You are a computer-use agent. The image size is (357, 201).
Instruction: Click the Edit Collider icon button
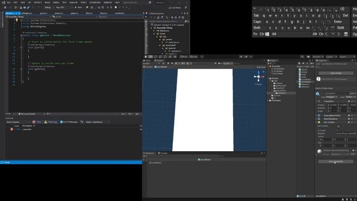click(339, 126)
